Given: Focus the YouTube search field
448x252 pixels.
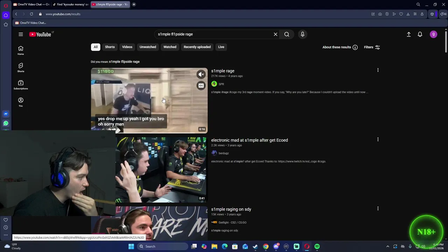Looking at the screenshot, I should (x=213, y=34).
